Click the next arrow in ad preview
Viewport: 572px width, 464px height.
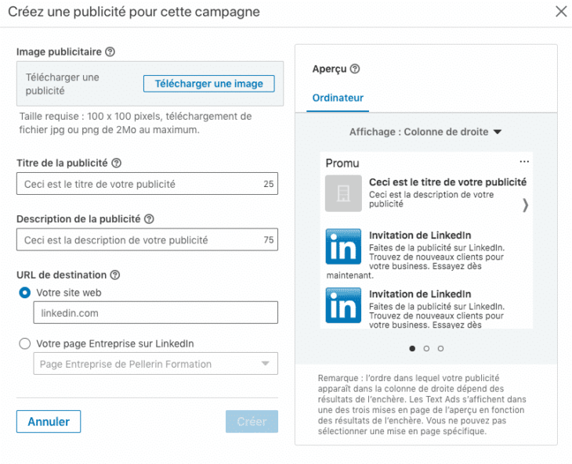click(525, 205)
